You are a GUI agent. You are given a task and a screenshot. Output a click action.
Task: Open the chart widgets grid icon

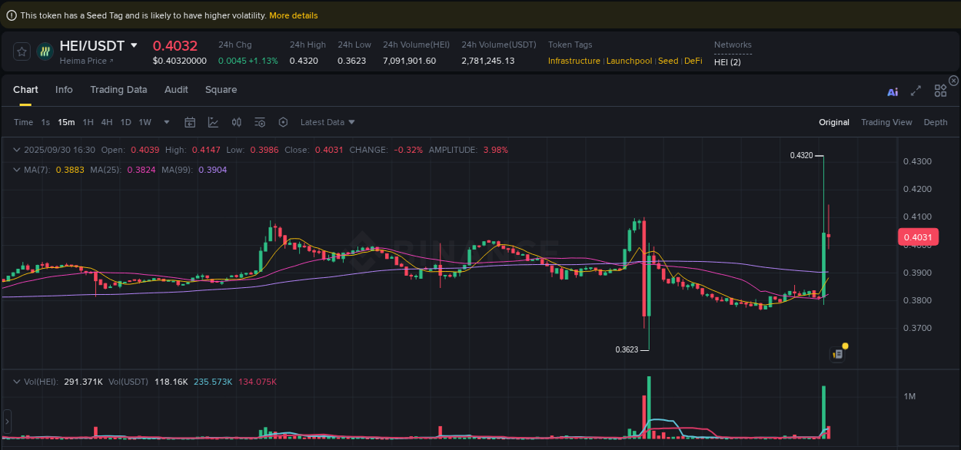pyautogui.click(x=940, y=90)
